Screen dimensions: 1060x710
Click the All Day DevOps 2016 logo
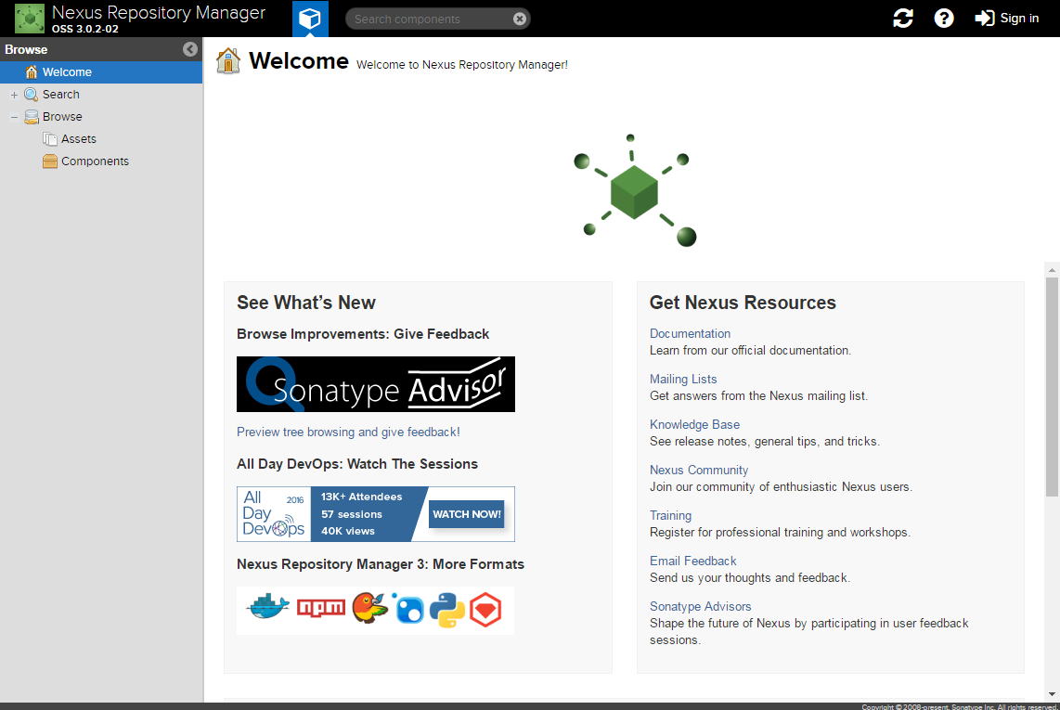tap(274, 514)
